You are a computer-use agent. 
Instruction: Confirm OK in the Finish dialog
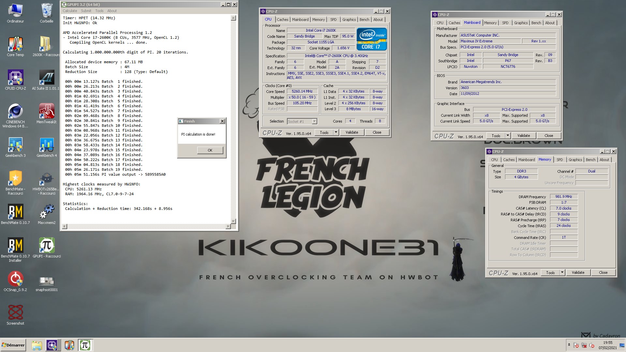210,150
